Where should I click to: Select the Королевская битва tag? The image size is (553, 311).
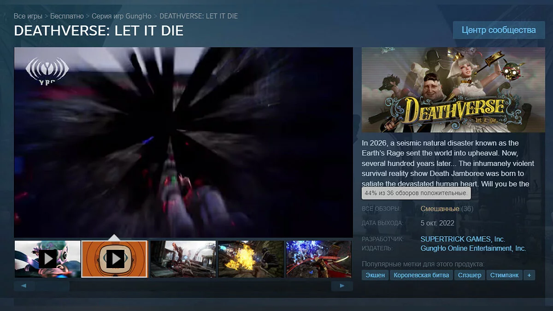tap(421, 275)
